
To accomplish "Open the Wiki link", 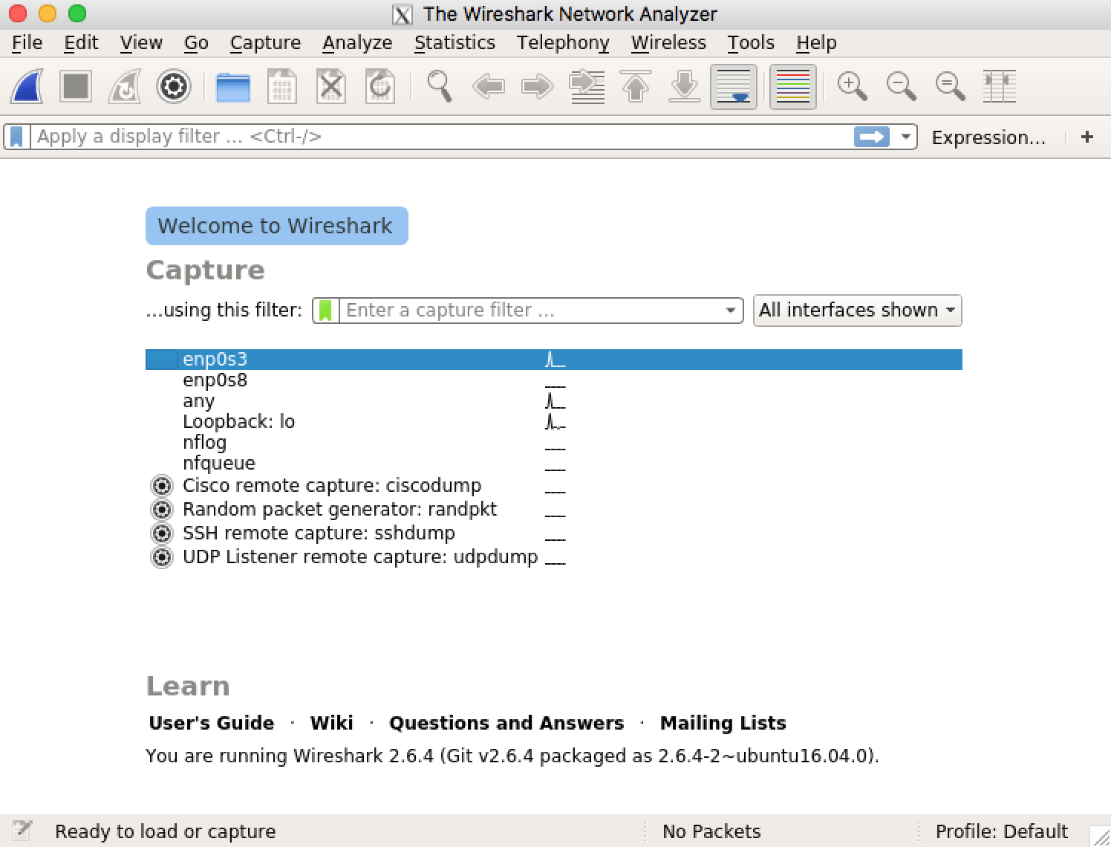I will 331,723.
